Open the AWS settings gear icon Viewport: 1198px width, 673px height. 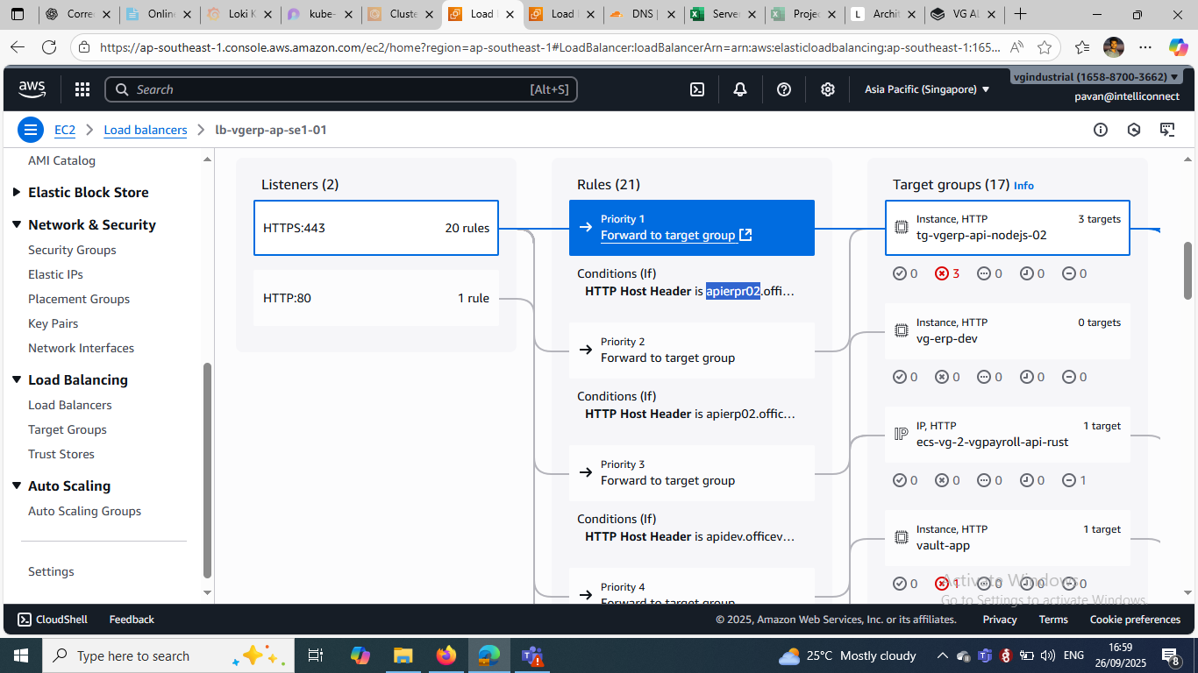pyautogui.click(x=827, y=89)
